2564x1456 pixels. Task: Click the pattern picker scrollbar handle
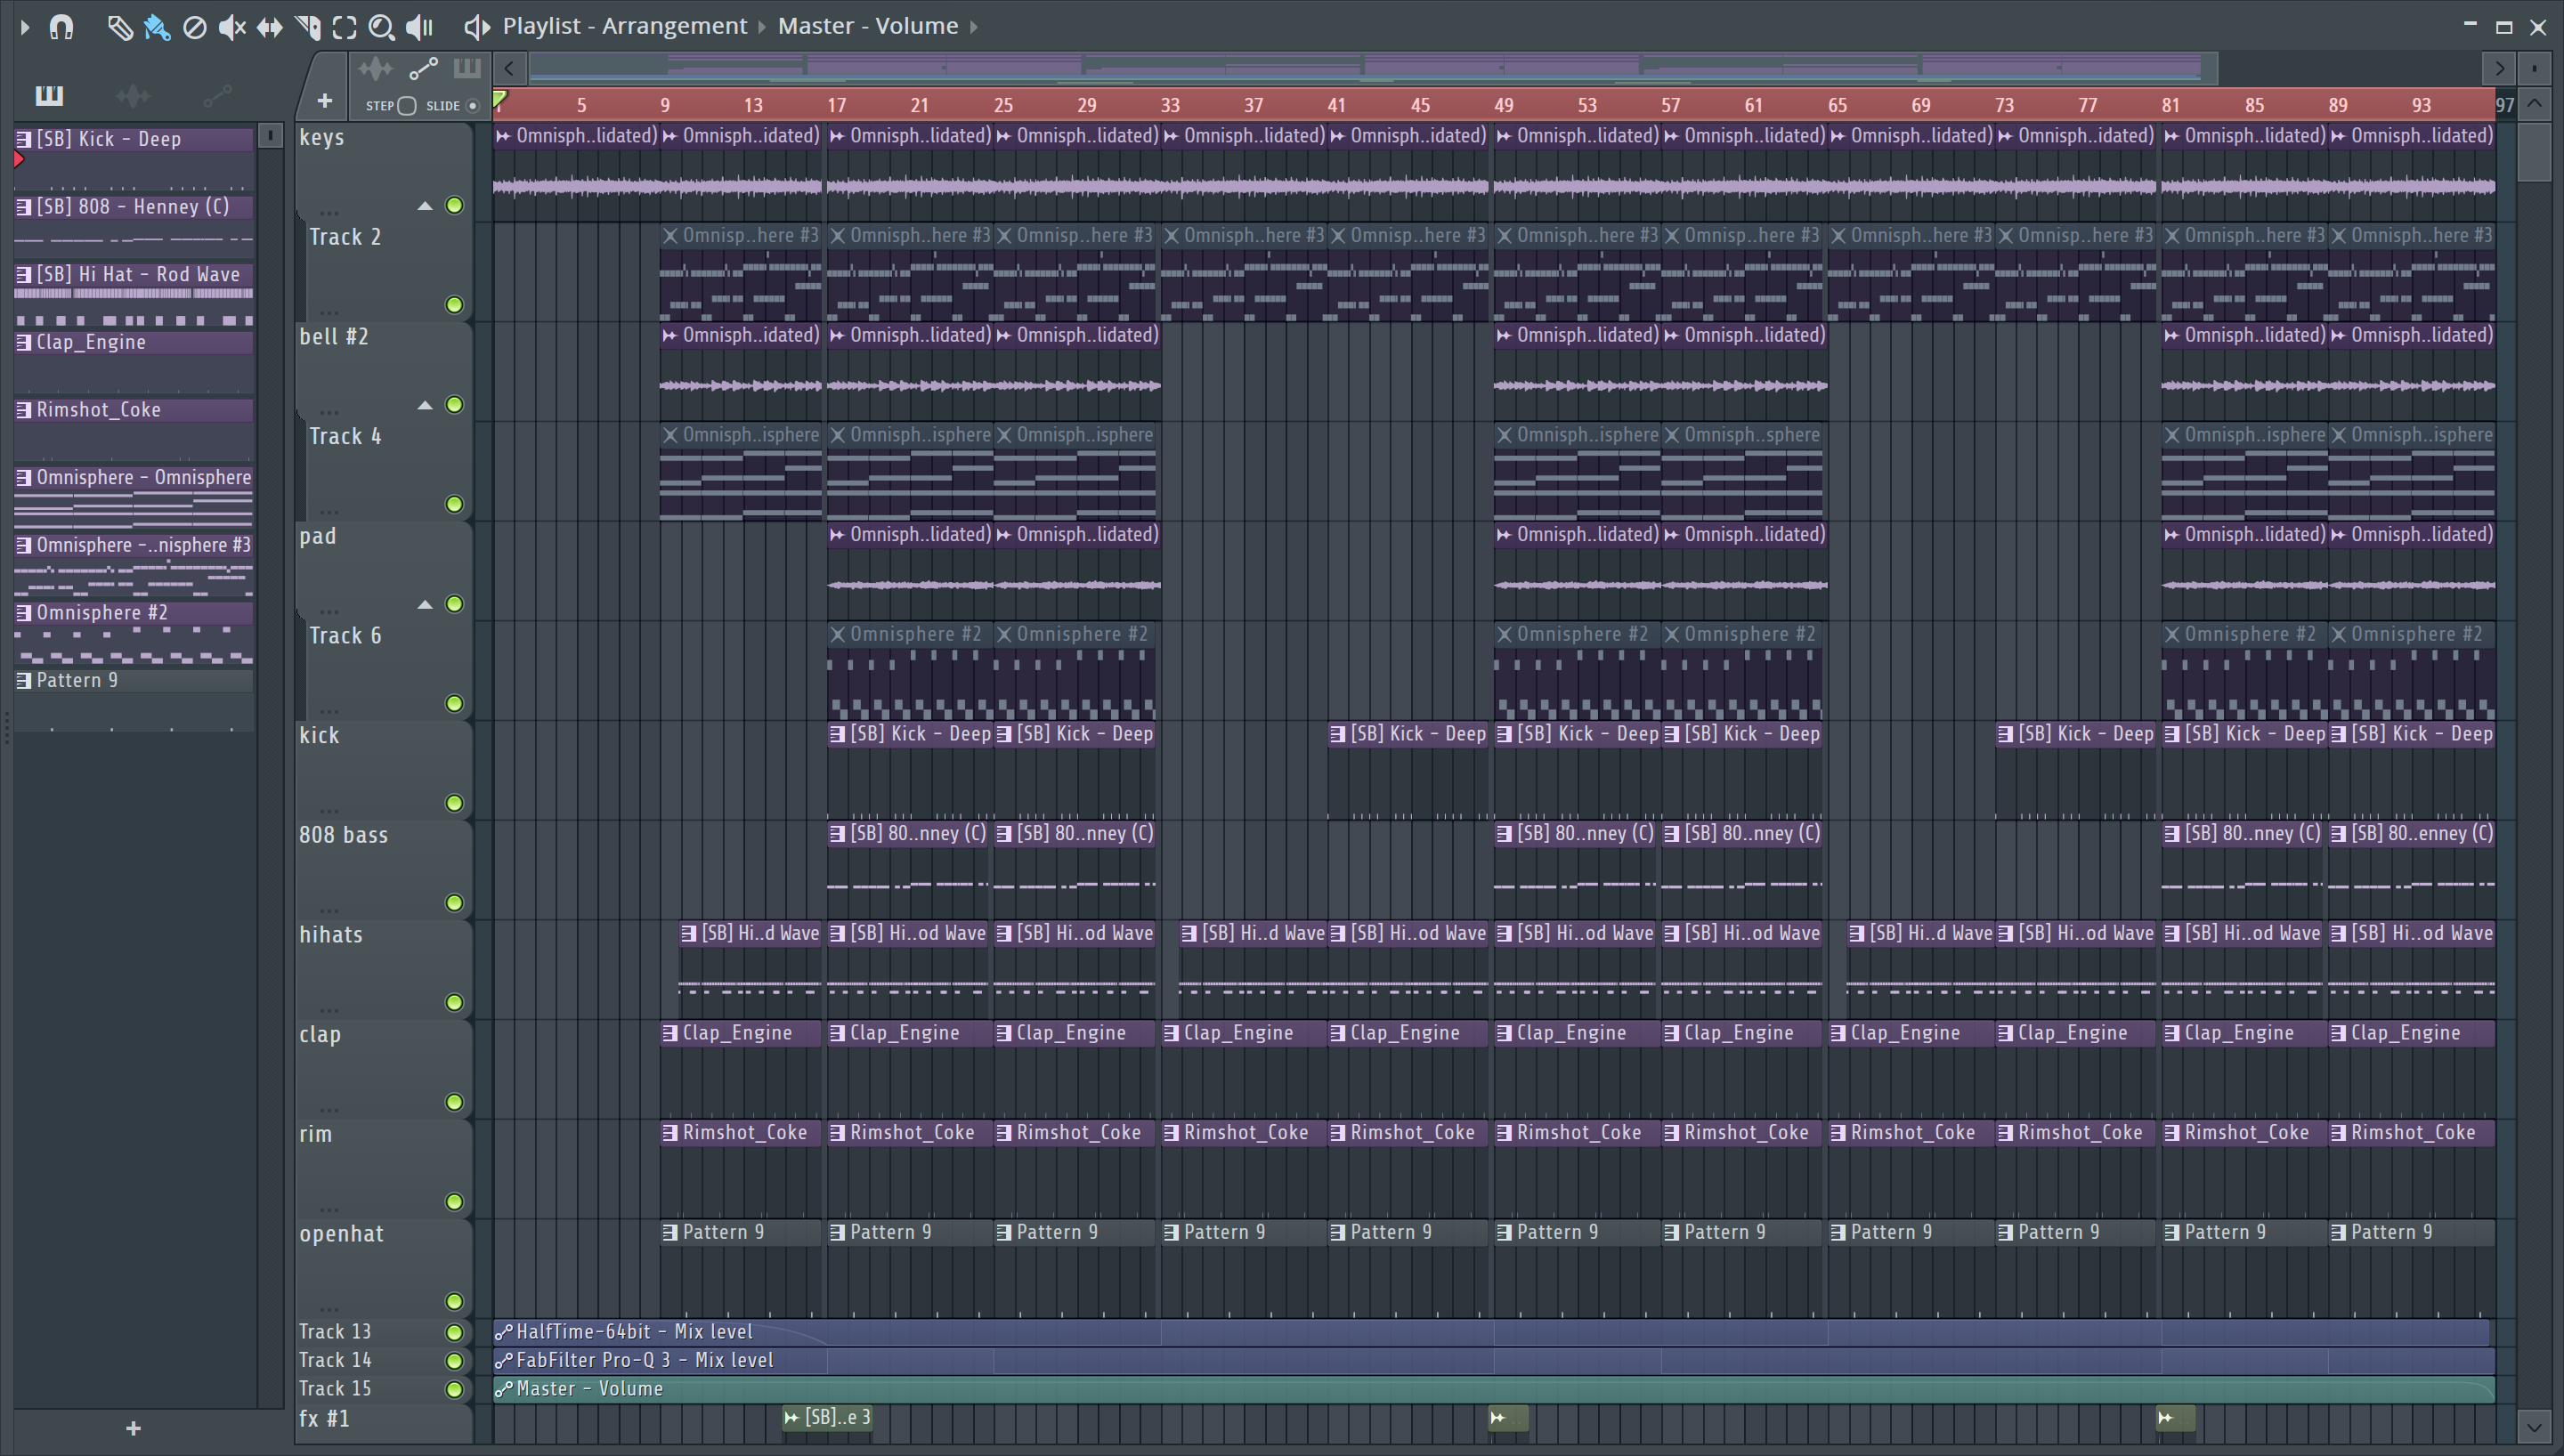coord(270,136)
